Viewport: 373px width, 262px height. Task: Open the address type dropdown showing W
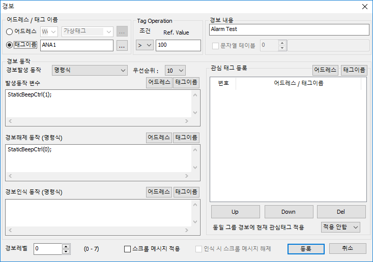(49, 31)
